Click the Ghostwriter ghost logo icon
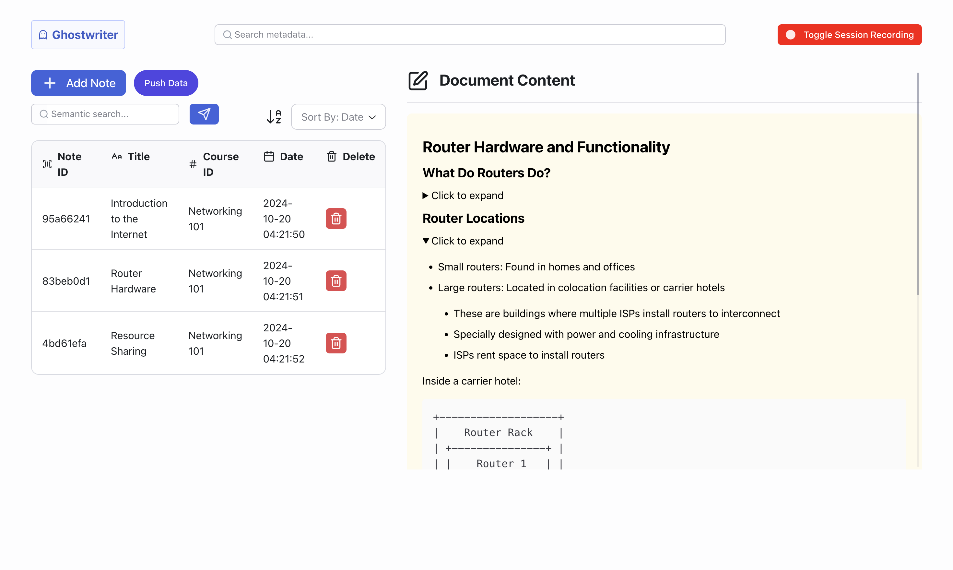The height and width of the screenshot is (570, 953). click(x=43, y=35)
